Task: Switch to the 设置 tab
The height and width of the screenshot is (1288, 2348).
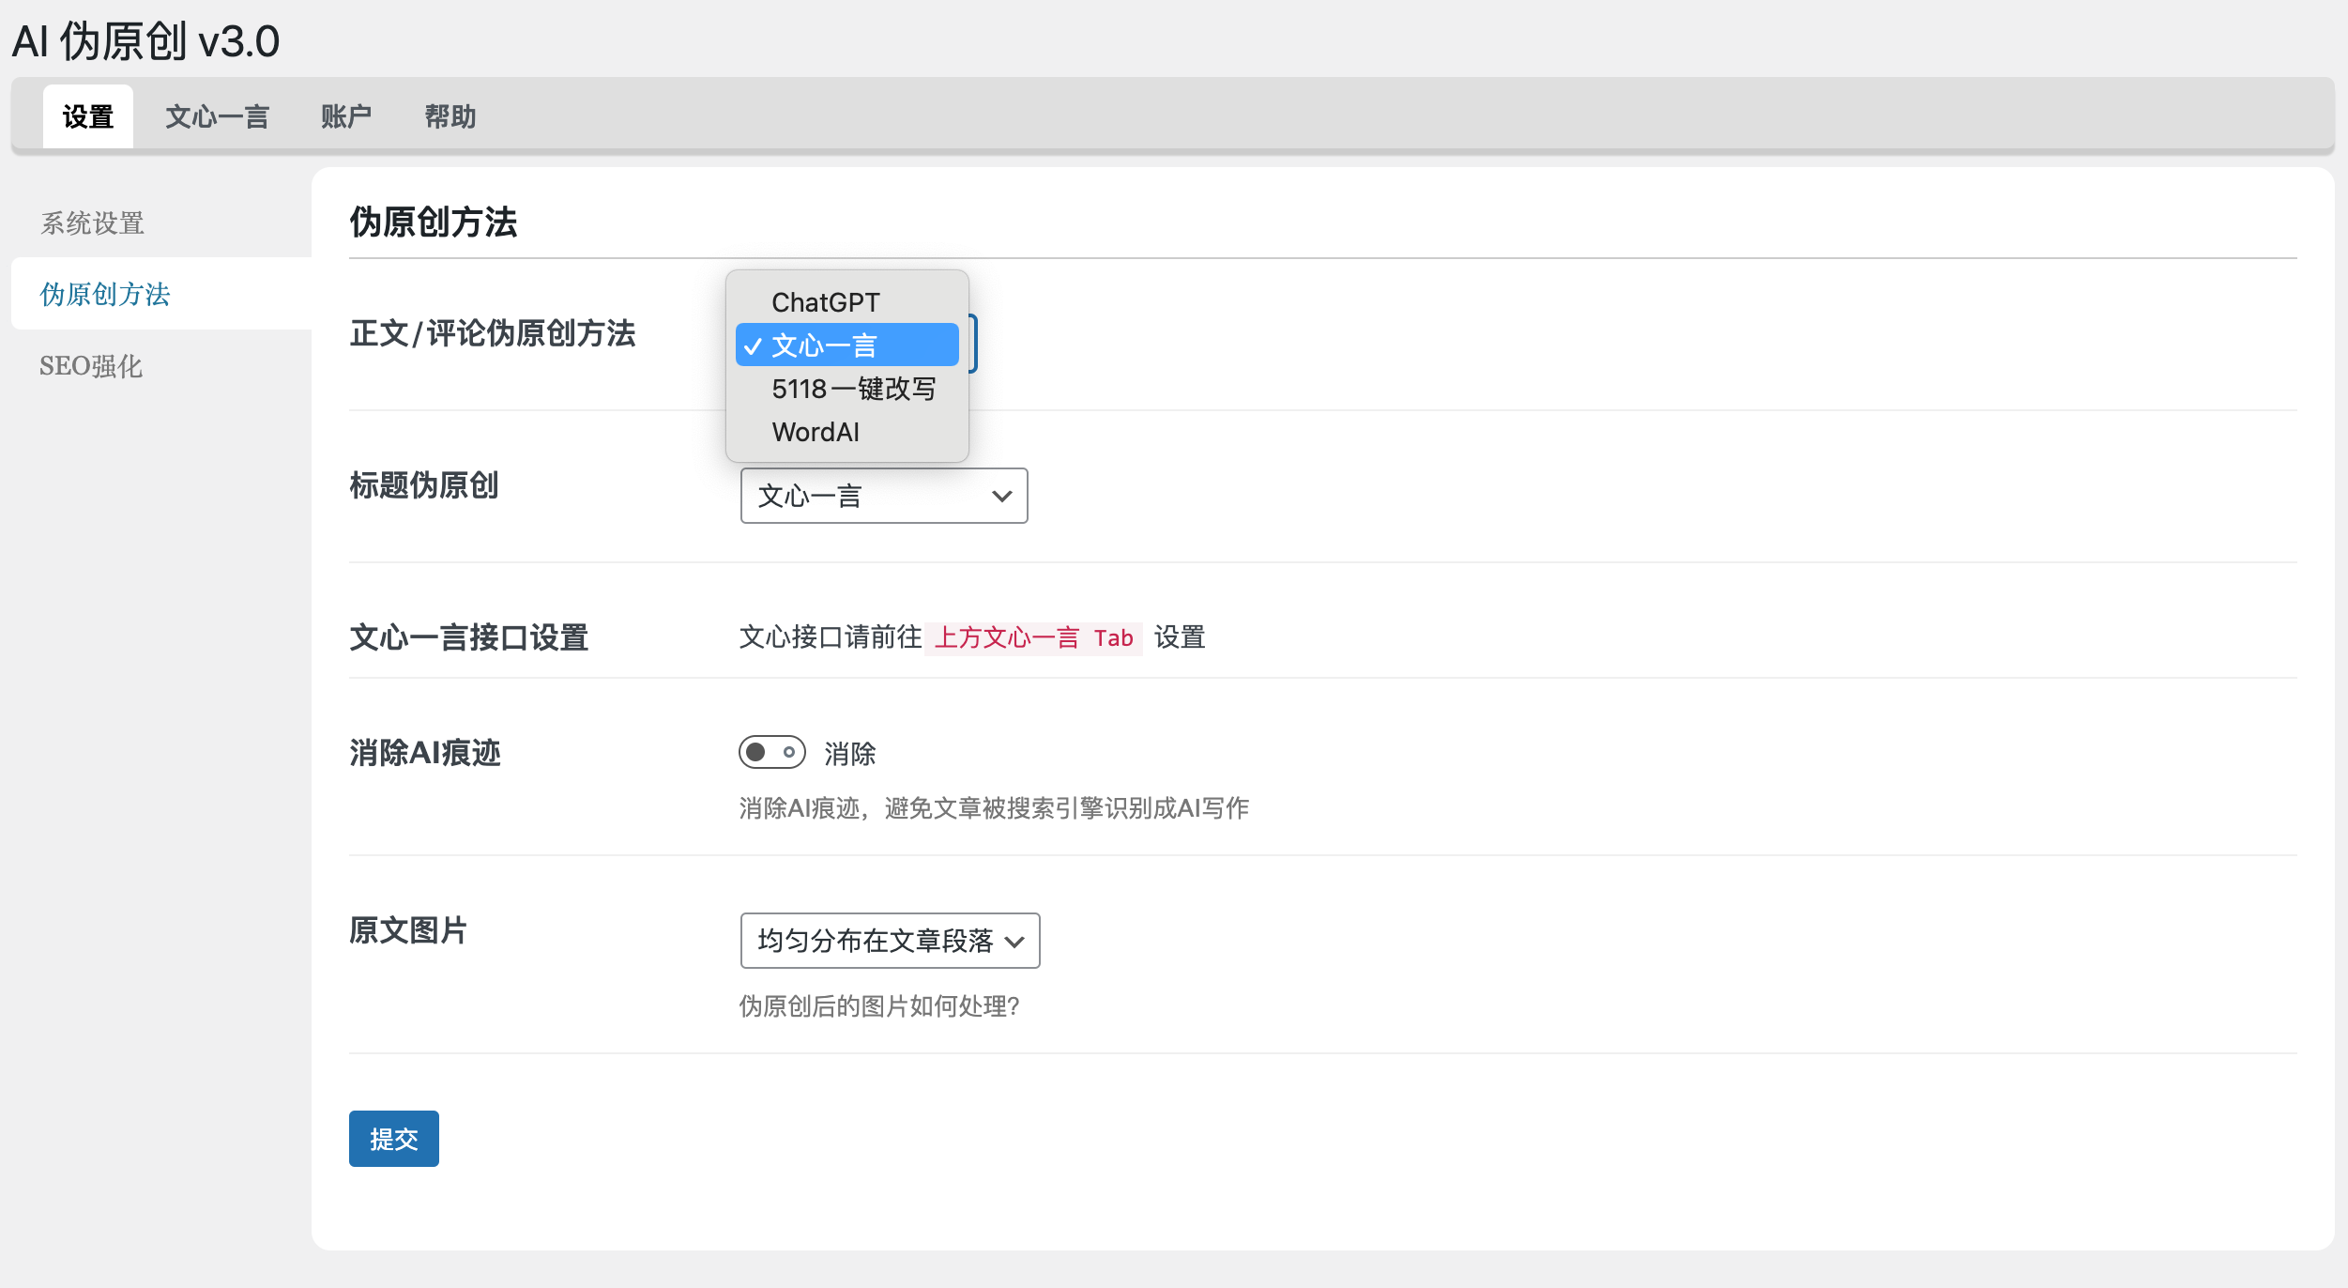Action: tap(88, 116)
